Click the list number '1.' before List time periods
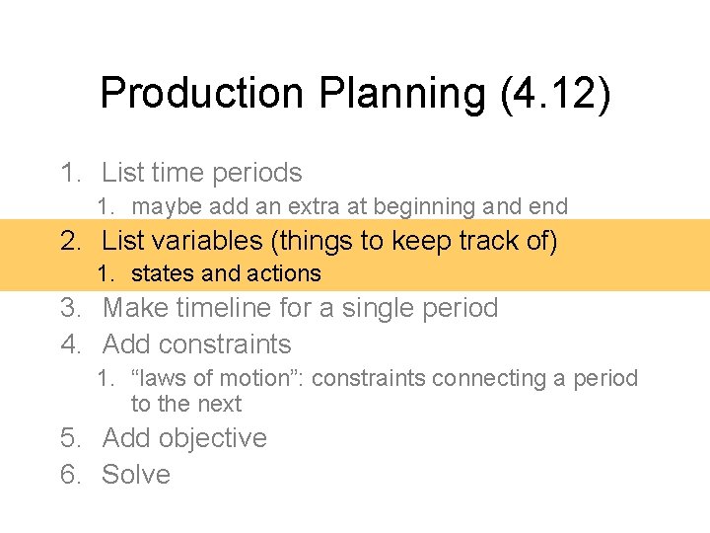Screen dimensions: 710x533 (70, 173)
